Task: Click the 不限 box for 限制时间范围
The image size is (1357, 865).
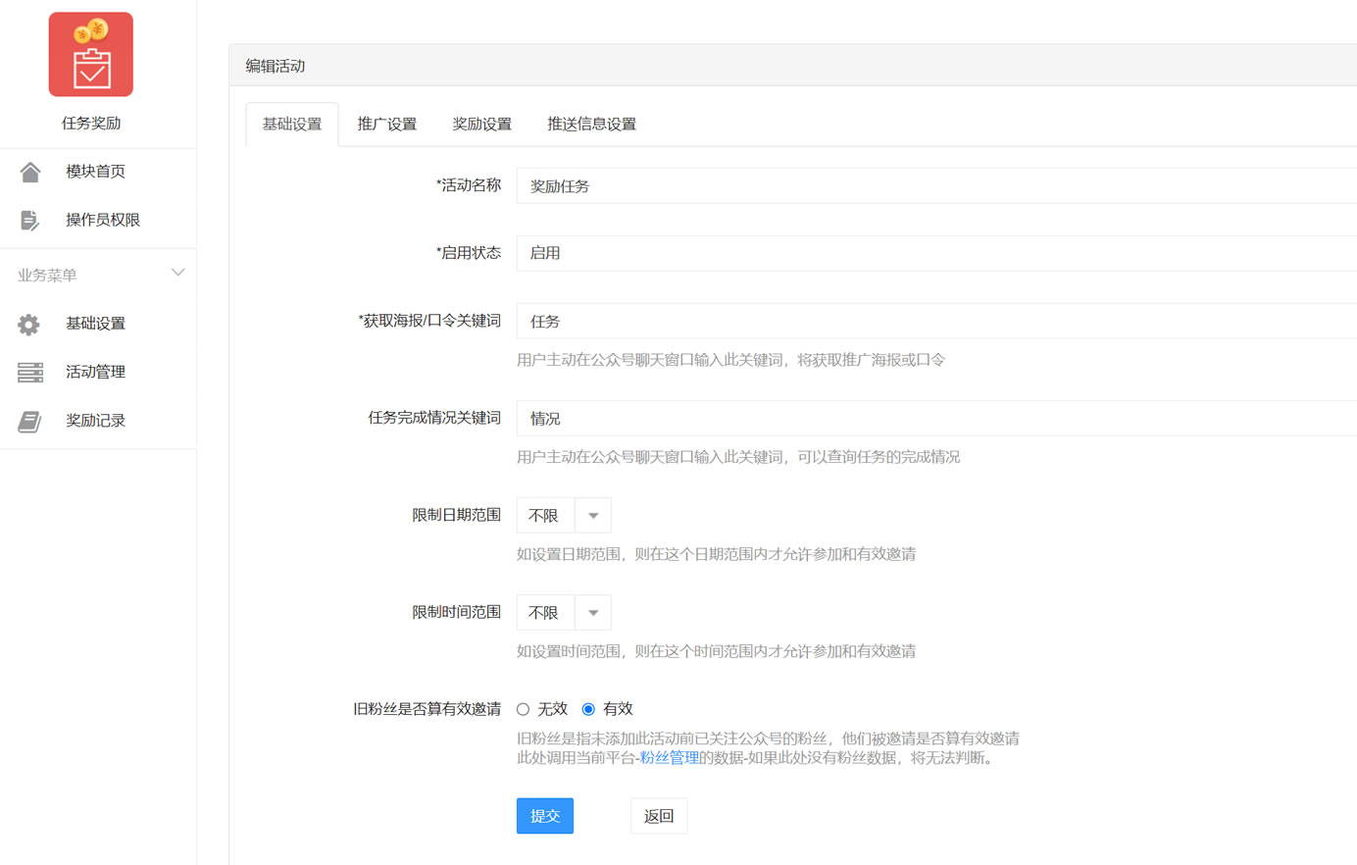Action: pos(545,613)
